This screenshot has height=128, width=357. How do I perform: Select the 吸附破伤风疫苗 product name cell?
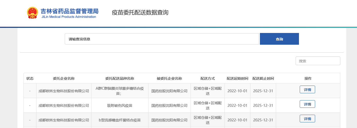coord(120,106)
